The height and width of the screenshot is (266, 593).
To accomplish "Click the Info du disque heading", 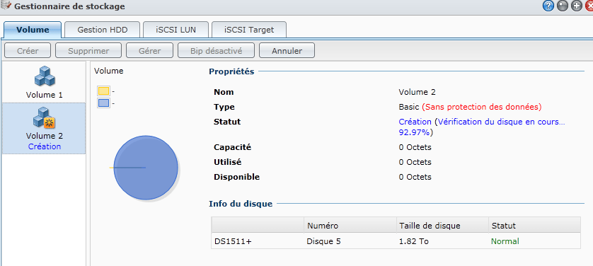I will (241, 204).
